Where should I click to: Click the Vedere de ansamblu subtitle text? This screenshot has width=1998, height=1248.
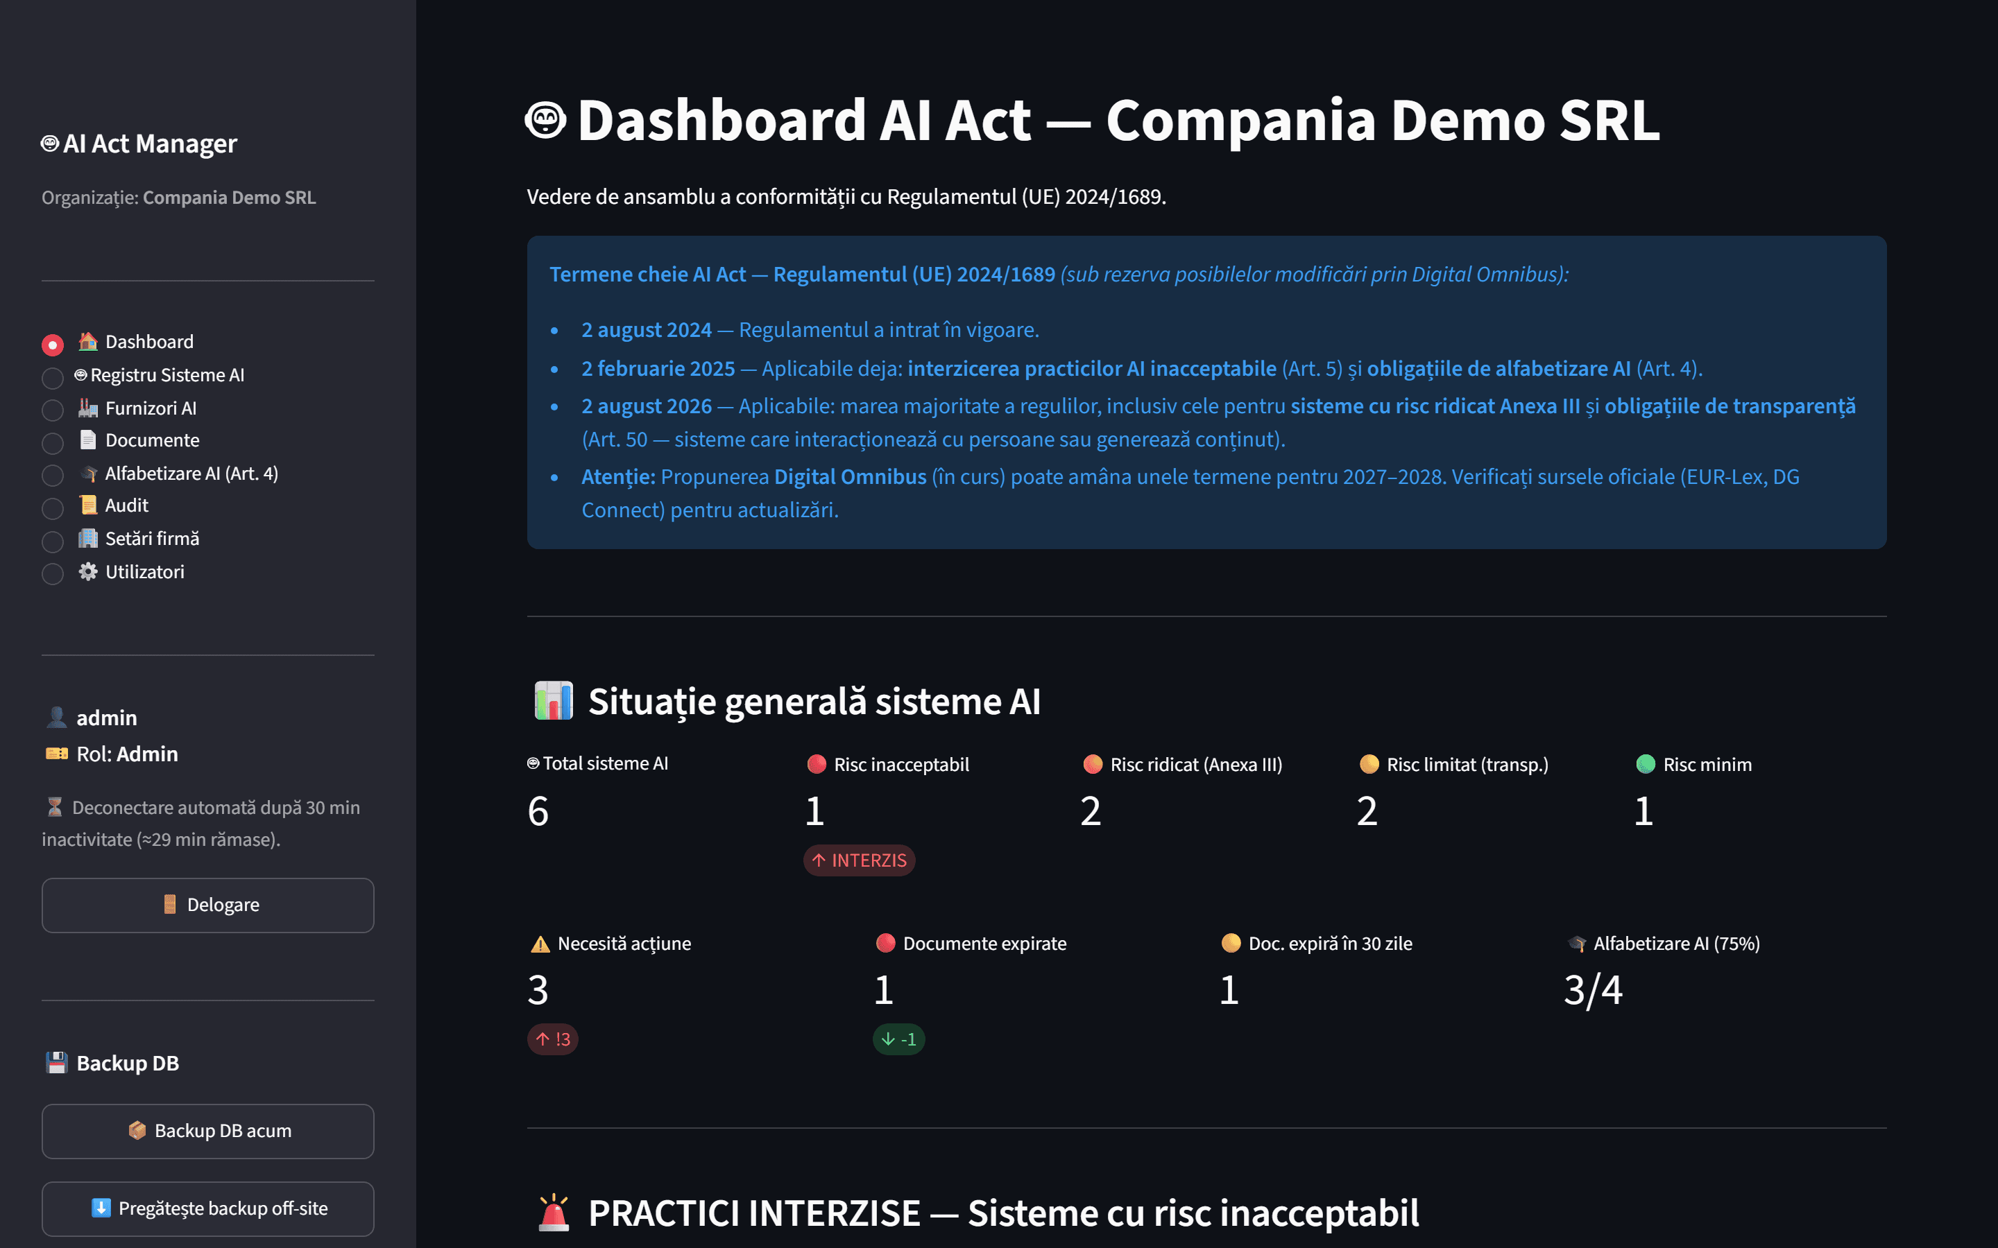(847, 198)
